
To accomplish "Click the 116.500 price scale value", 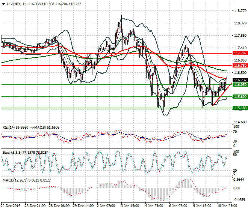I will pos(240,73).
